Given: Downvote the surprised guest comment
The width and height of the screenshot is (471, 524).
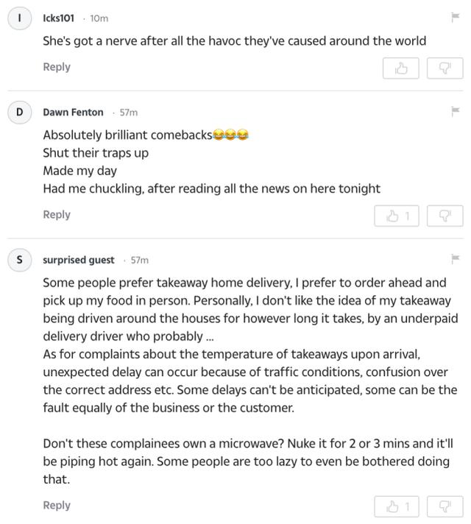Looking at the screenshot, I should coord(445,506).
